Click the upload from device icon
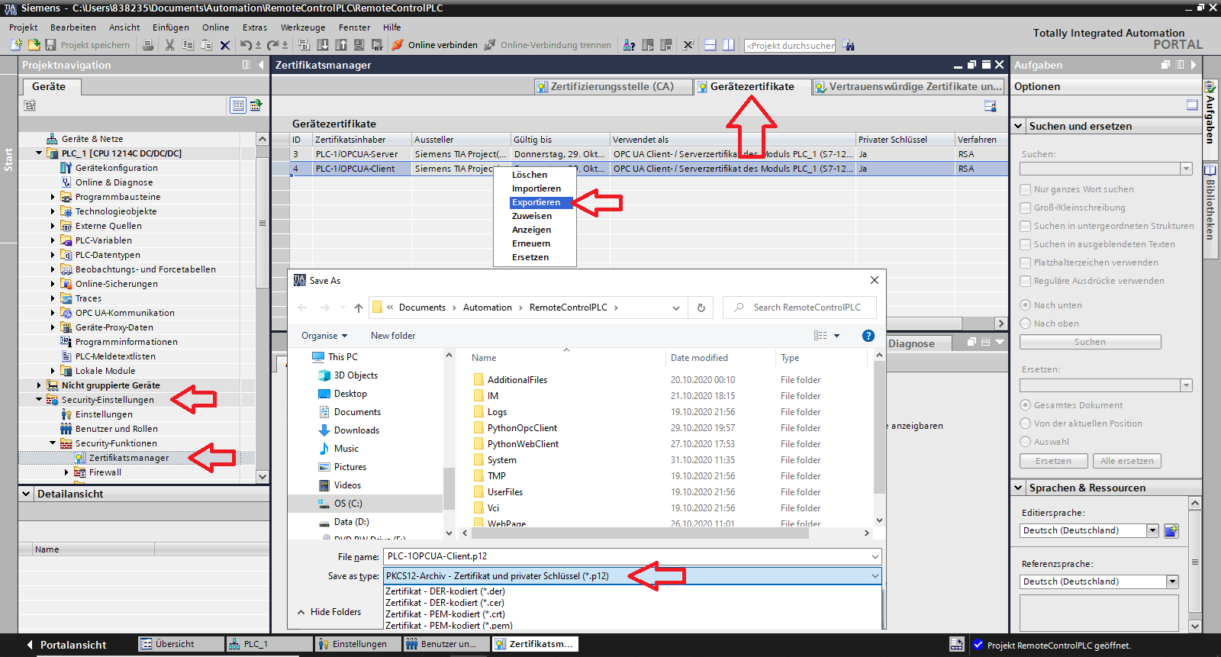 (x=341, y=45)
